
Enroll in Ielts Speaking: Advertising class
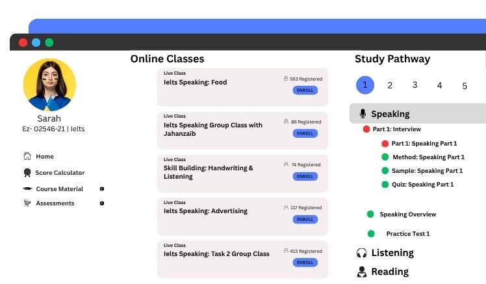(305, 220)
